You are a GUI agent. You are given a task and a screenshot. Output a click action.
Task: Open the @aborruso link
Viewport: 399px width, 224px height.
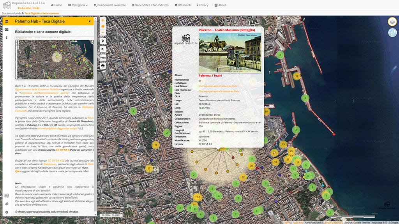pos(50,164)
